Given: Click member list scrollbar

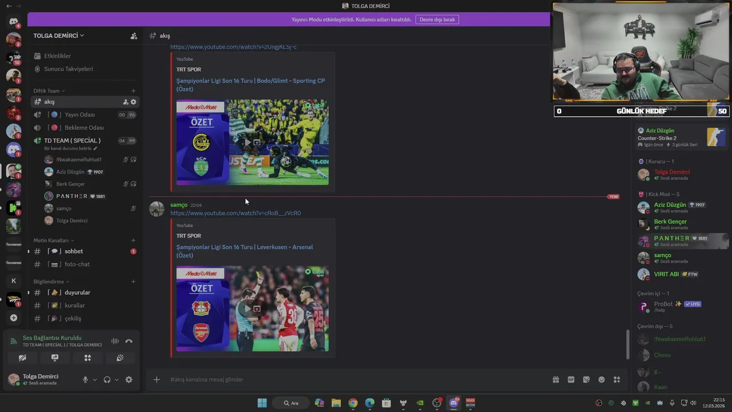Looking at the screenshot, I should click(x=628, y=344).
